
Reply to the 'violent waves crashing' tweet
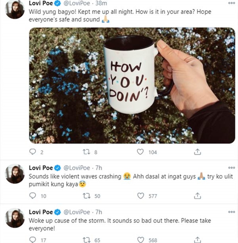pos(32,196)
